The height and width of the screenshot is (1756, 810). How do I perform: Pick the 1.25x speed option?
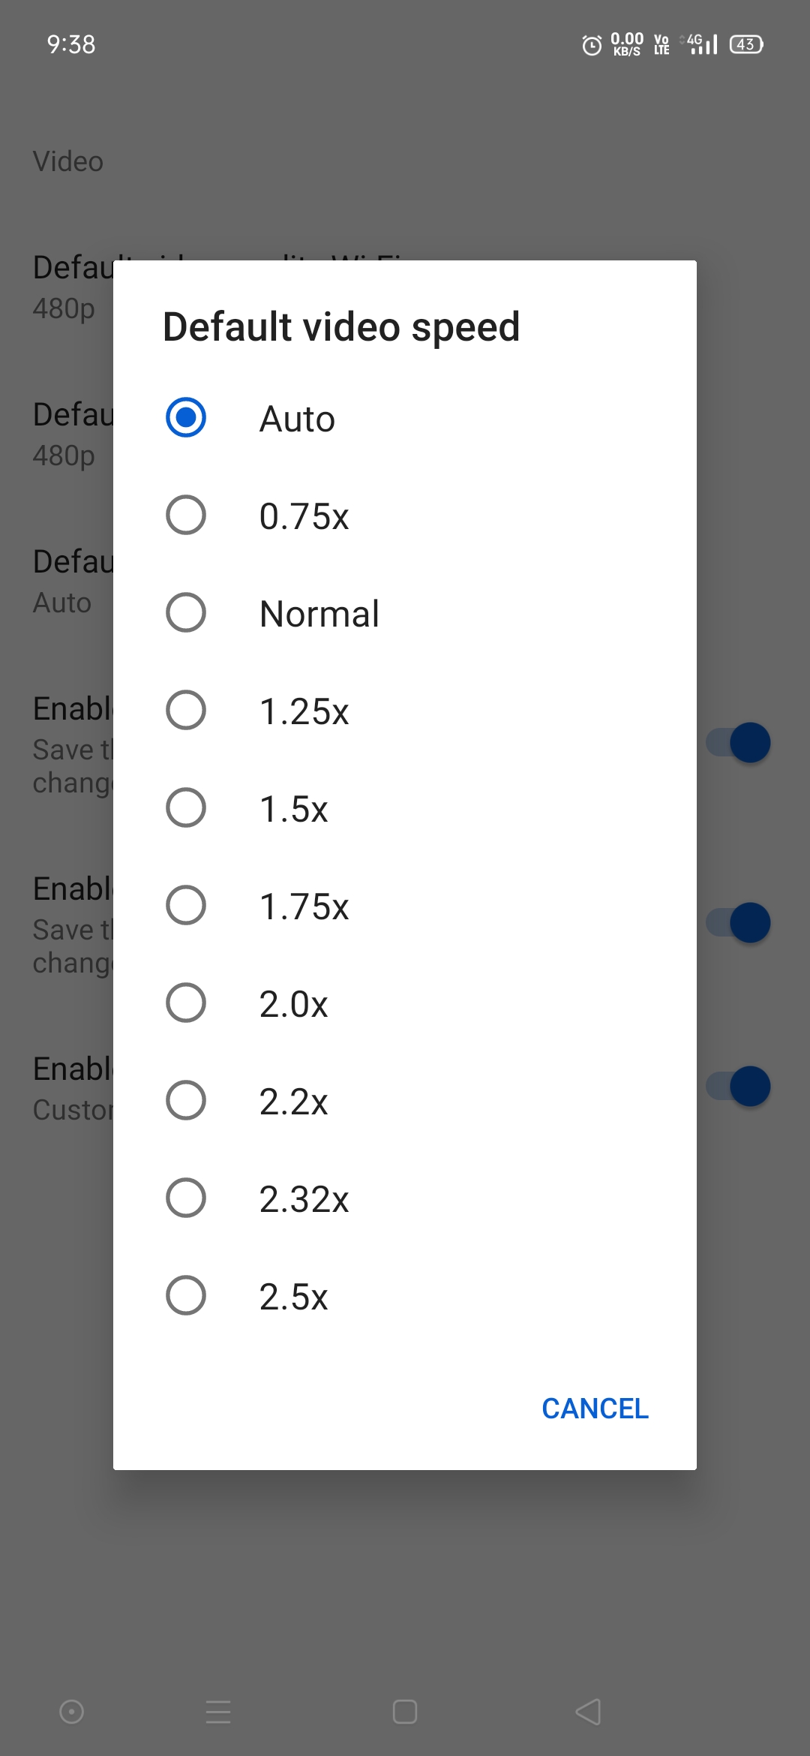pos(185,711)
